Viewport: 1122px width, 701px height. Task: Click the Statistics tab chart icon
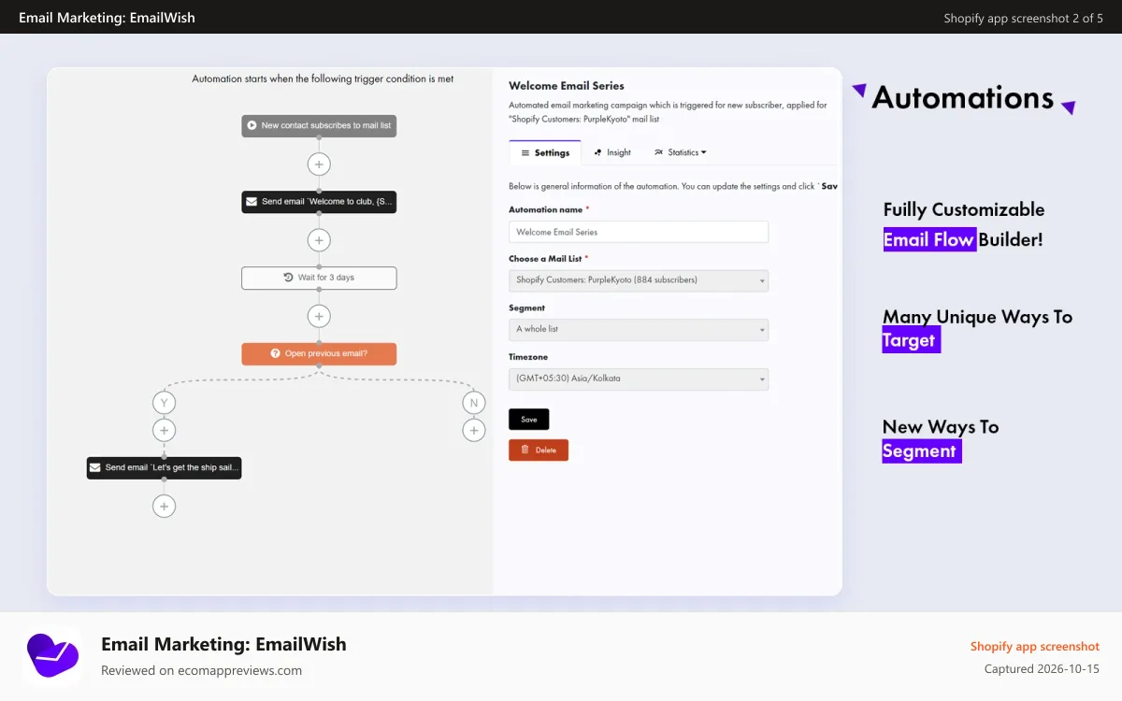click(658, 152)
